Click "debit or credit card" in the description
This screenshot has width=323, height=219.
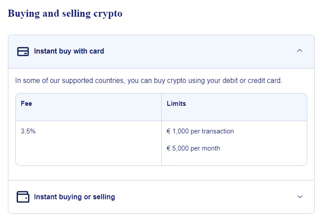tap(252, 81)
